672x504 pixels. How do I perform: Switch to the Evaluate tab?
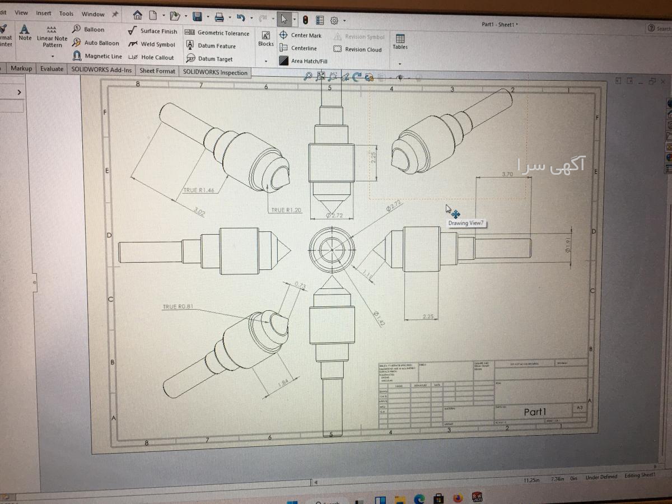click(52, 69)
